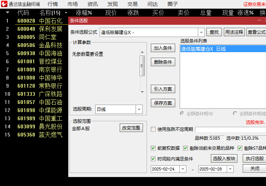Image resolution: width=266 pixels, height=186 pixels.
Task: Select stock row 600028 中国石化
Action: [34, 21]
